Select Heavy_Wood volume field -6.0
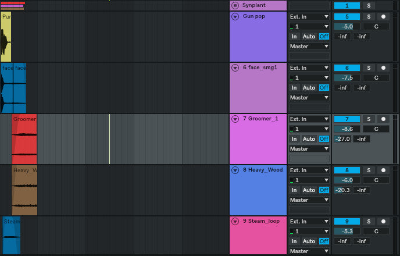 click(x=347, y=180)
